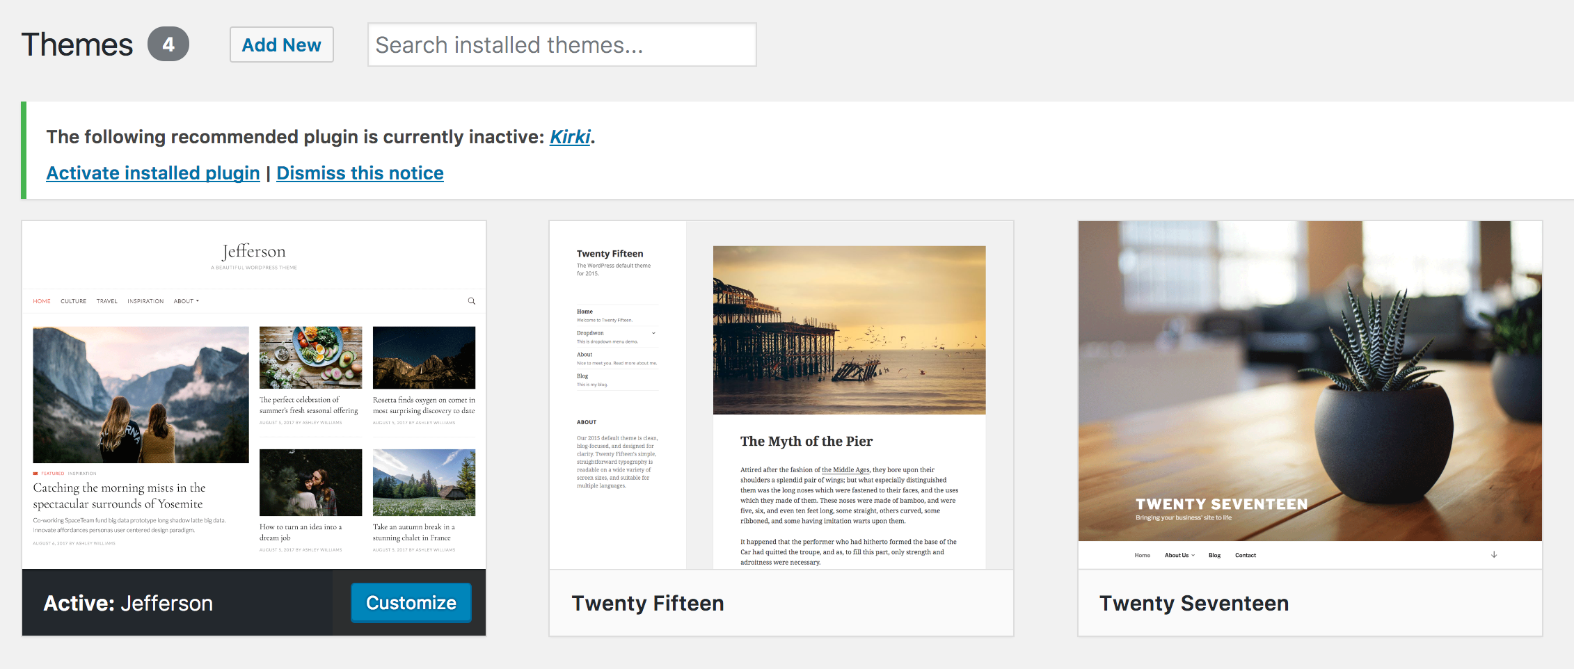
Task: Click HOME in Jefferson preview menu
Action: 42,301
